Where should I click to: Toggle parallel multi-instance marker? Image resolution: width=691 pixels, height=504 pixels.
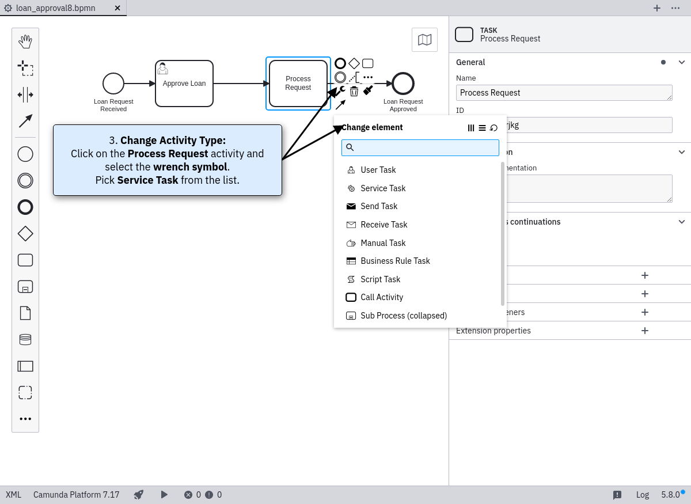pyautogui.click(x=471, y=128)
